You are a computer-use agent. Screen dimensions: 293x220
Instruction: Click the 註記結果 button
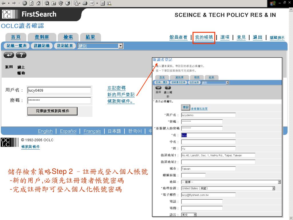(x=65, y=46)
